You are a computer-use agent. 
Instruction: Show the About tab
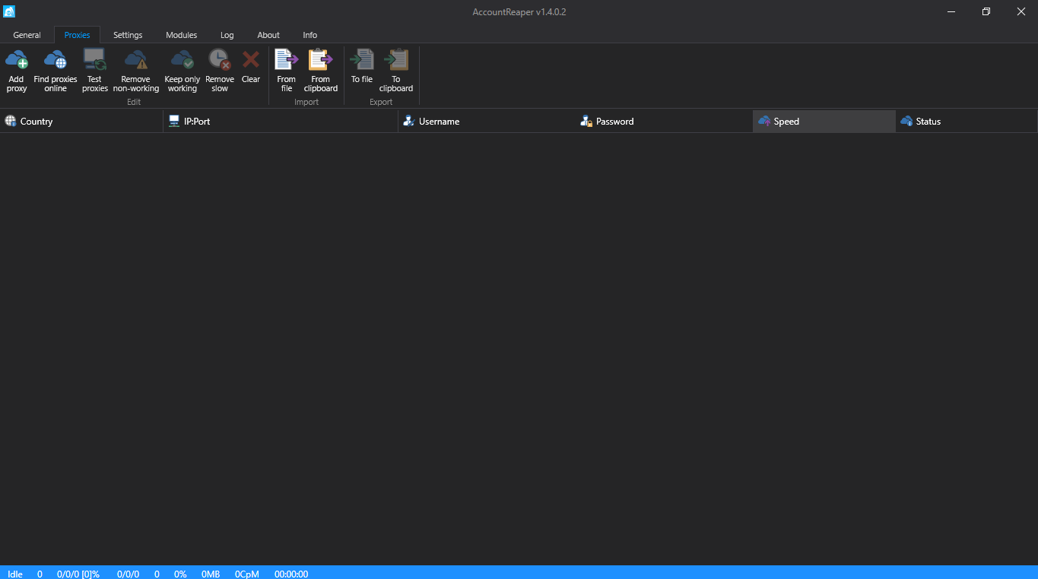pyautogui.click(x=268, y=35)
